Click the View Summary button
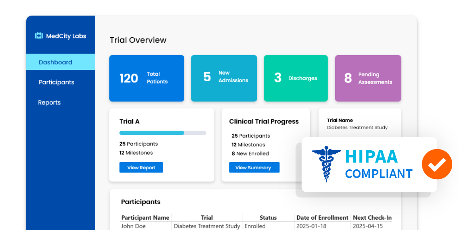 coord(254,167)
